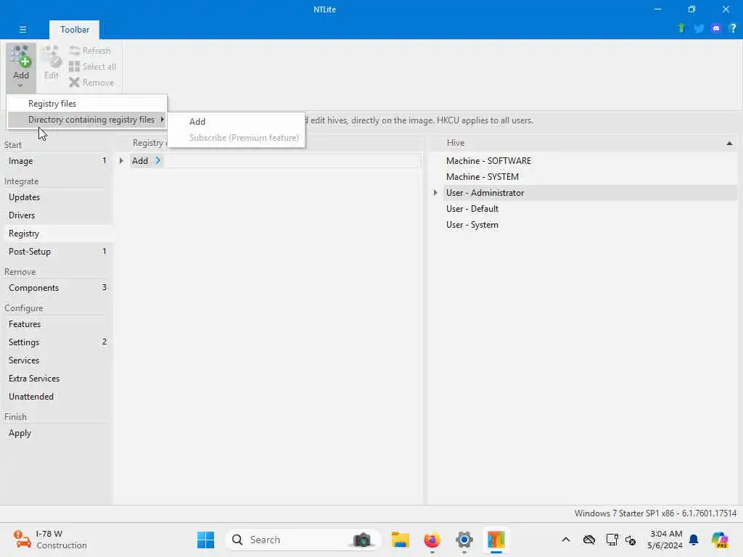Open the Extra Services page
Image resolution: width=743 pixels, height=557 pixels.
coord(57,378)
